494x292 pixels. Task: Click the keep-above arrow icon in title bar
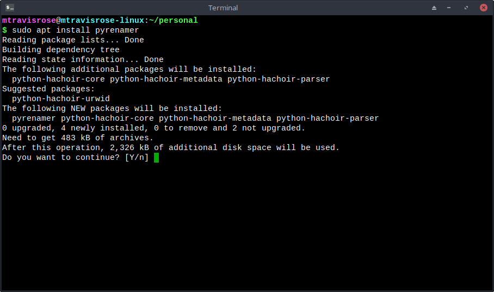click(434, 8)
